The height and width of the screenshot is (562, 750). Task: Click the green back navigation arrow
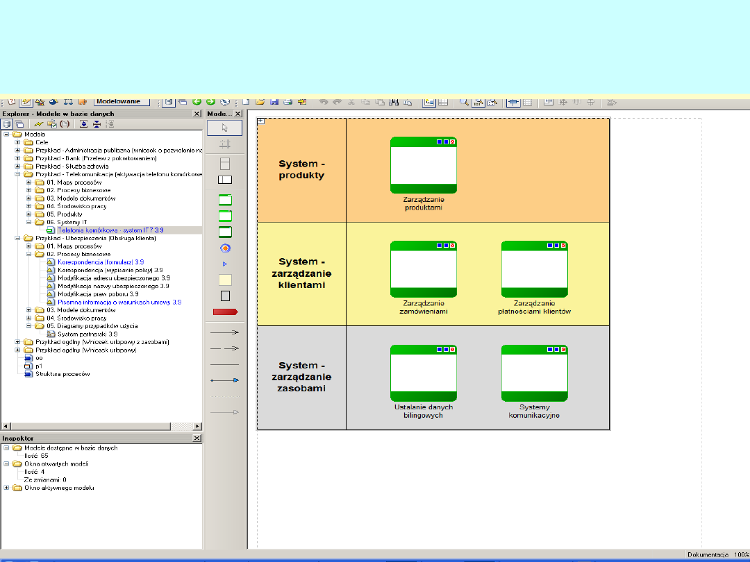pos(197,102)
